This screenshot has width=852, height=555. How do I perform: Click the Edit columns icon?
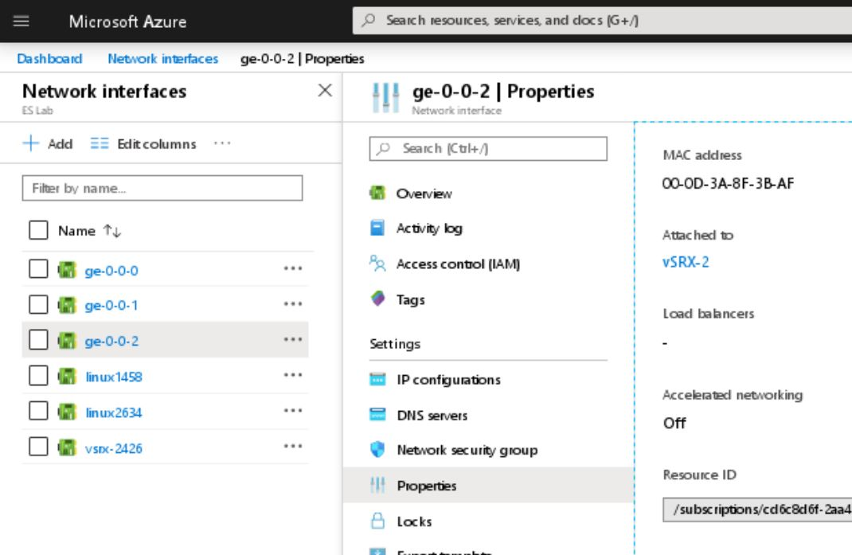tap(100, 143)
